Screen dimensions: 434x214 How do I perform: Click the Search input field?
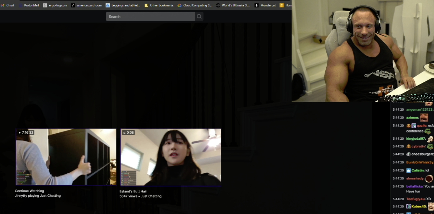tap(150, 17)
